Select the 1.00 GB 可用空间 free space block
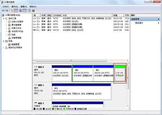Image resolution: width=162 pixels, height=115 pixels. point(120,73)
